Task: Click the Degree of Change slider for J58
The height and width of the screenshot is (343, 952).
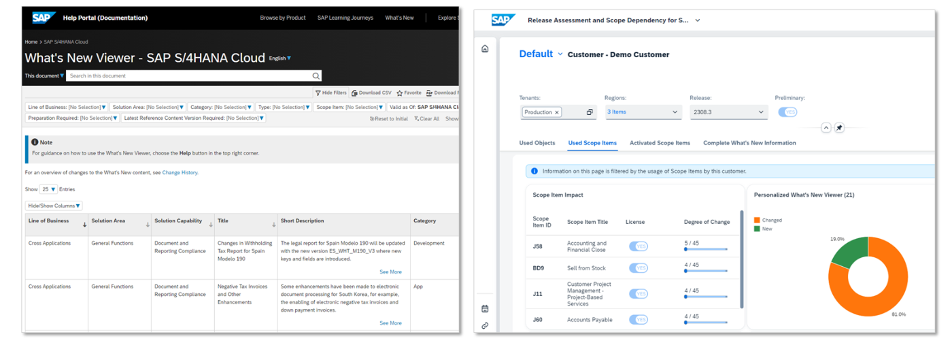Action: tap(706, 250)
